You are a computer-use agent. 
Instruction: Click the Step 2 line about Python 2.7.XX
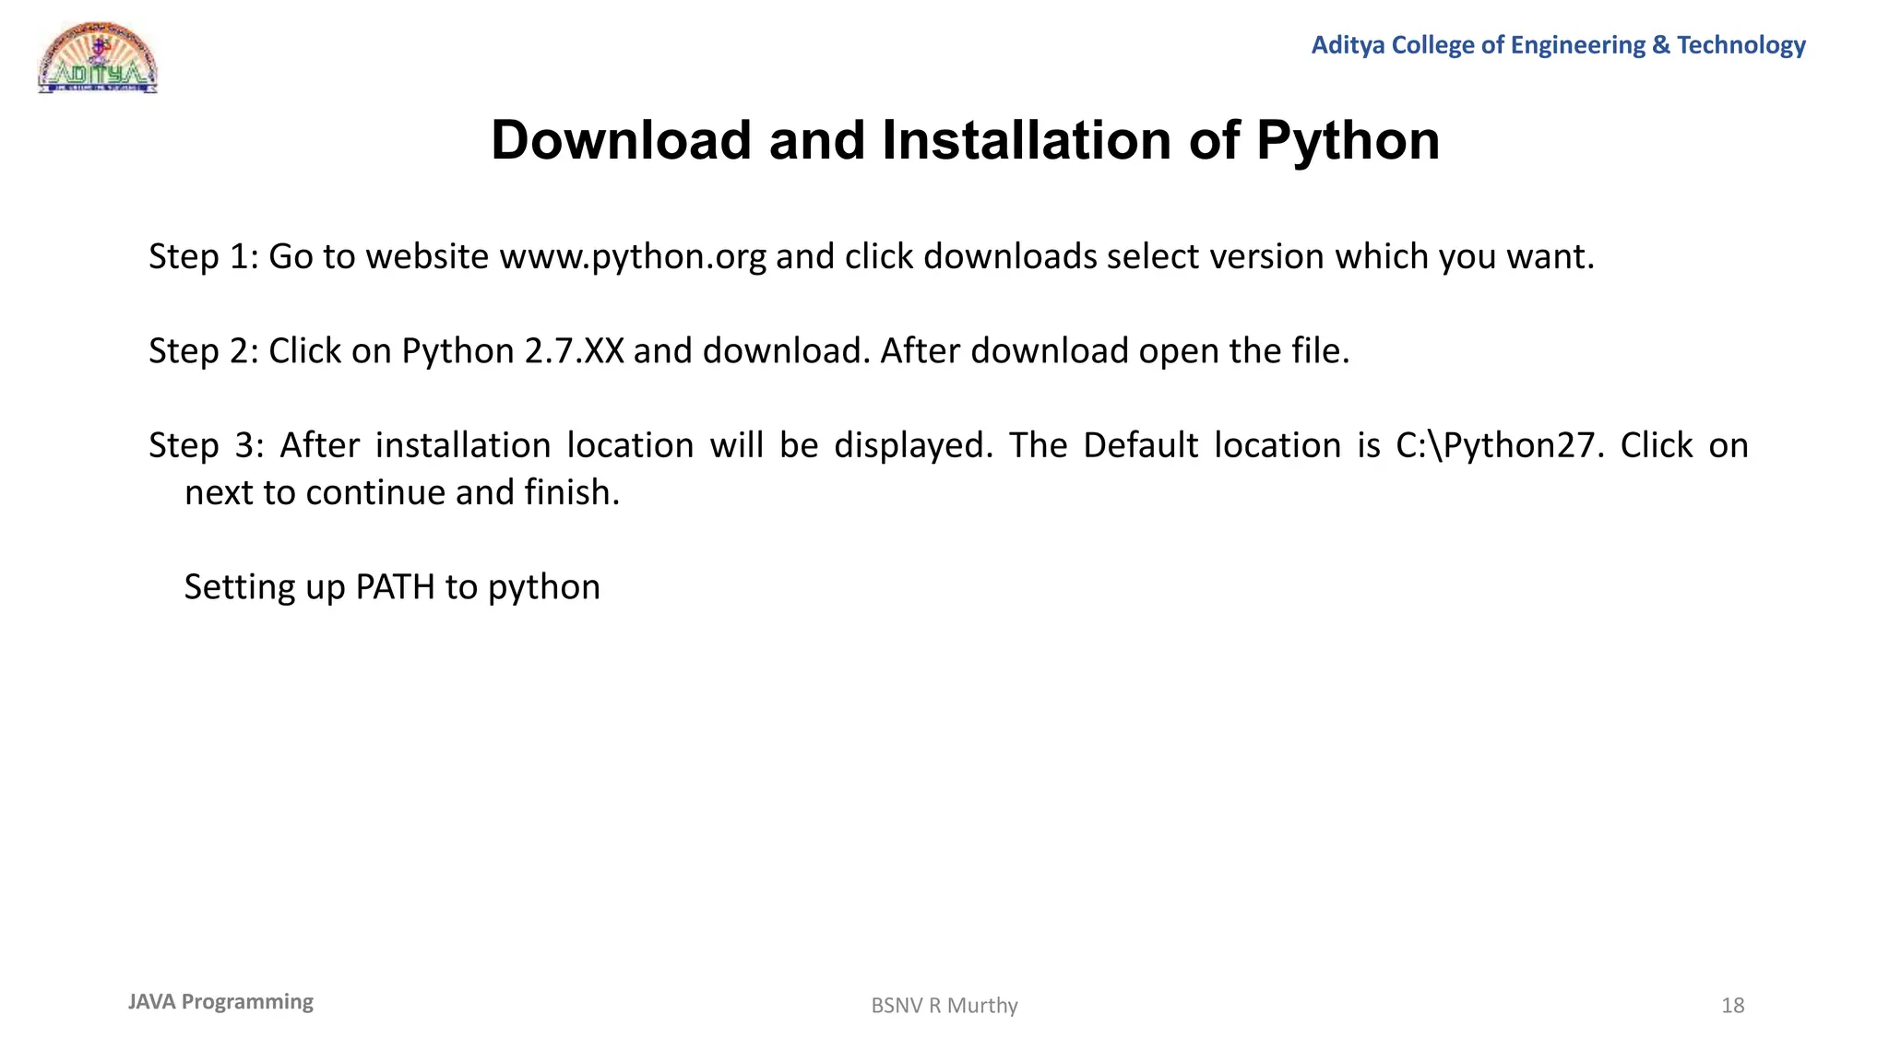[x=749, y=350]
